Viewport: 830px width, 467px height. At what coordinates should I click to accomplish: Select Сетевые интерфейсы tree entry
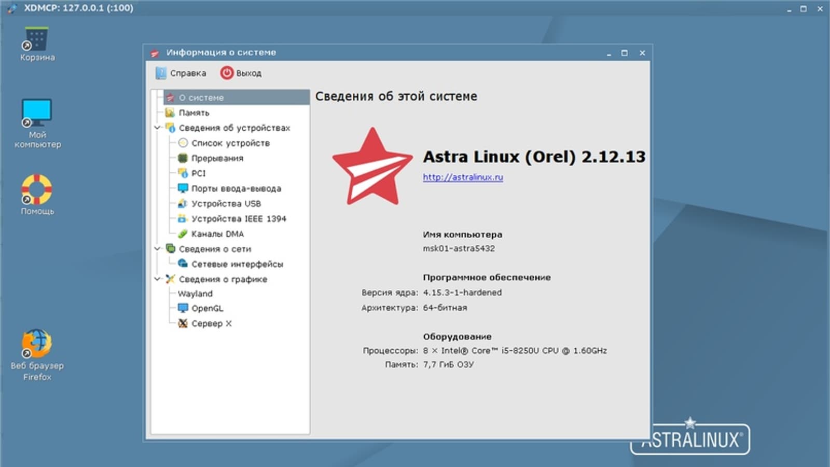(x=237, y=264)
